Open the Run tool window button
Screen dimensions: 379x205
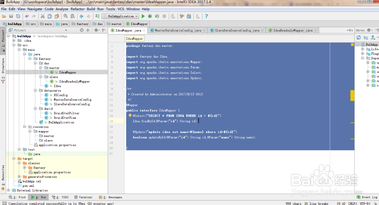38,197
